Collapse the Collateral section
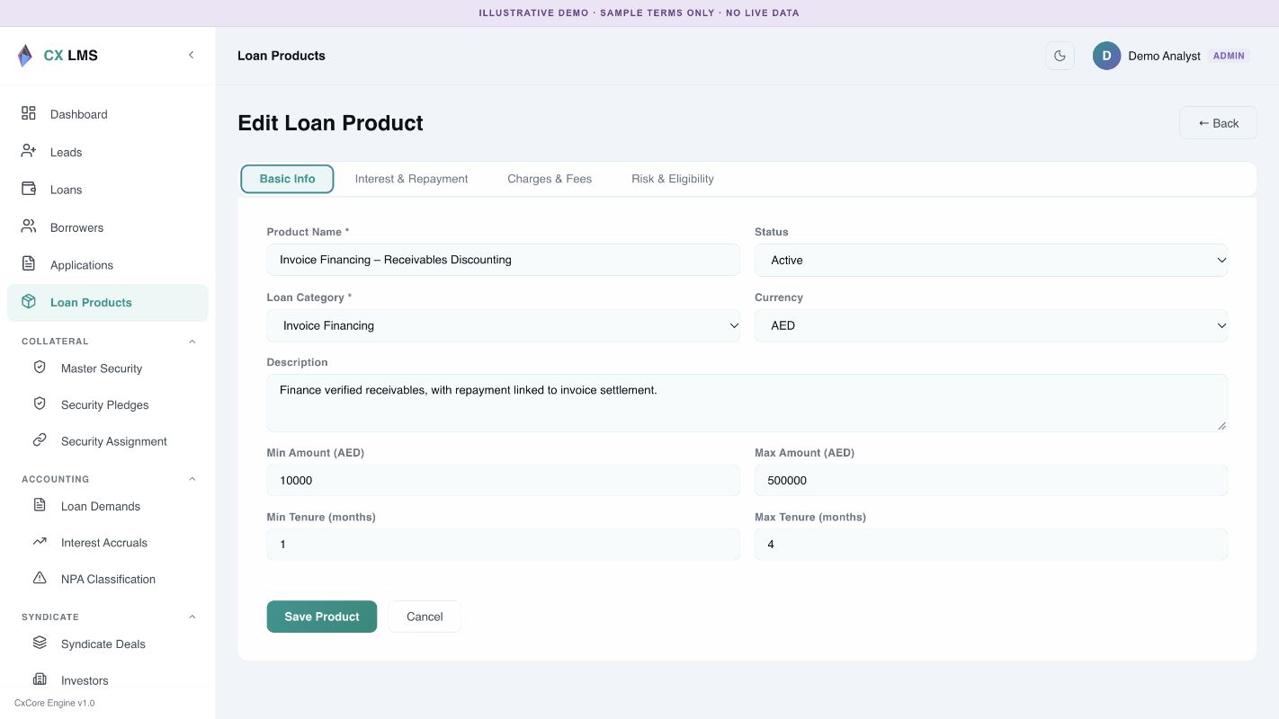Image resolution: width=1279 pixels, height=719 pixels. click(x=192, y=342)
